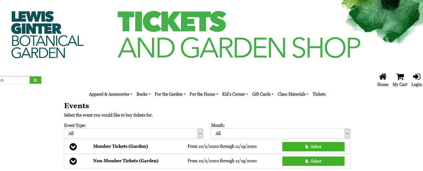Click the Lewis Ginter Botanical Garden logo
This screenshot has height=171, width=423.
point(47,34)
